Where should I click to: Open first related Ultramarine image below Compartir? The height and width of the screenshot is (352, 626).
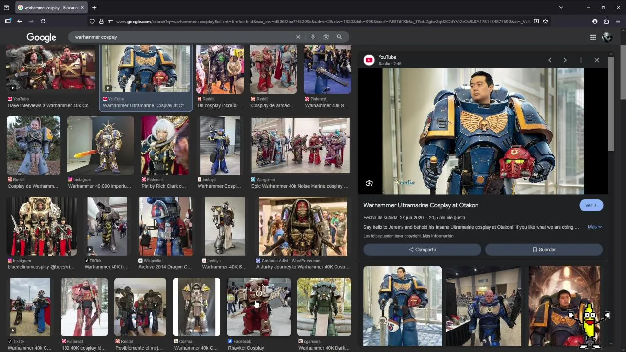pos(402,306)
